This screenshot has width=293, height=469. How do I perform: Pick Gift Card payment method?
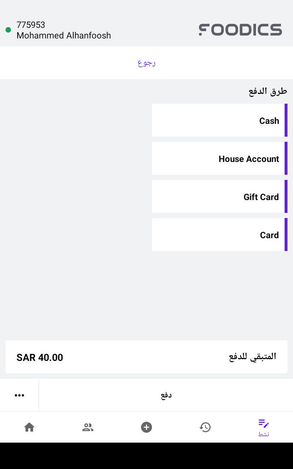click(x=219, y=197)
